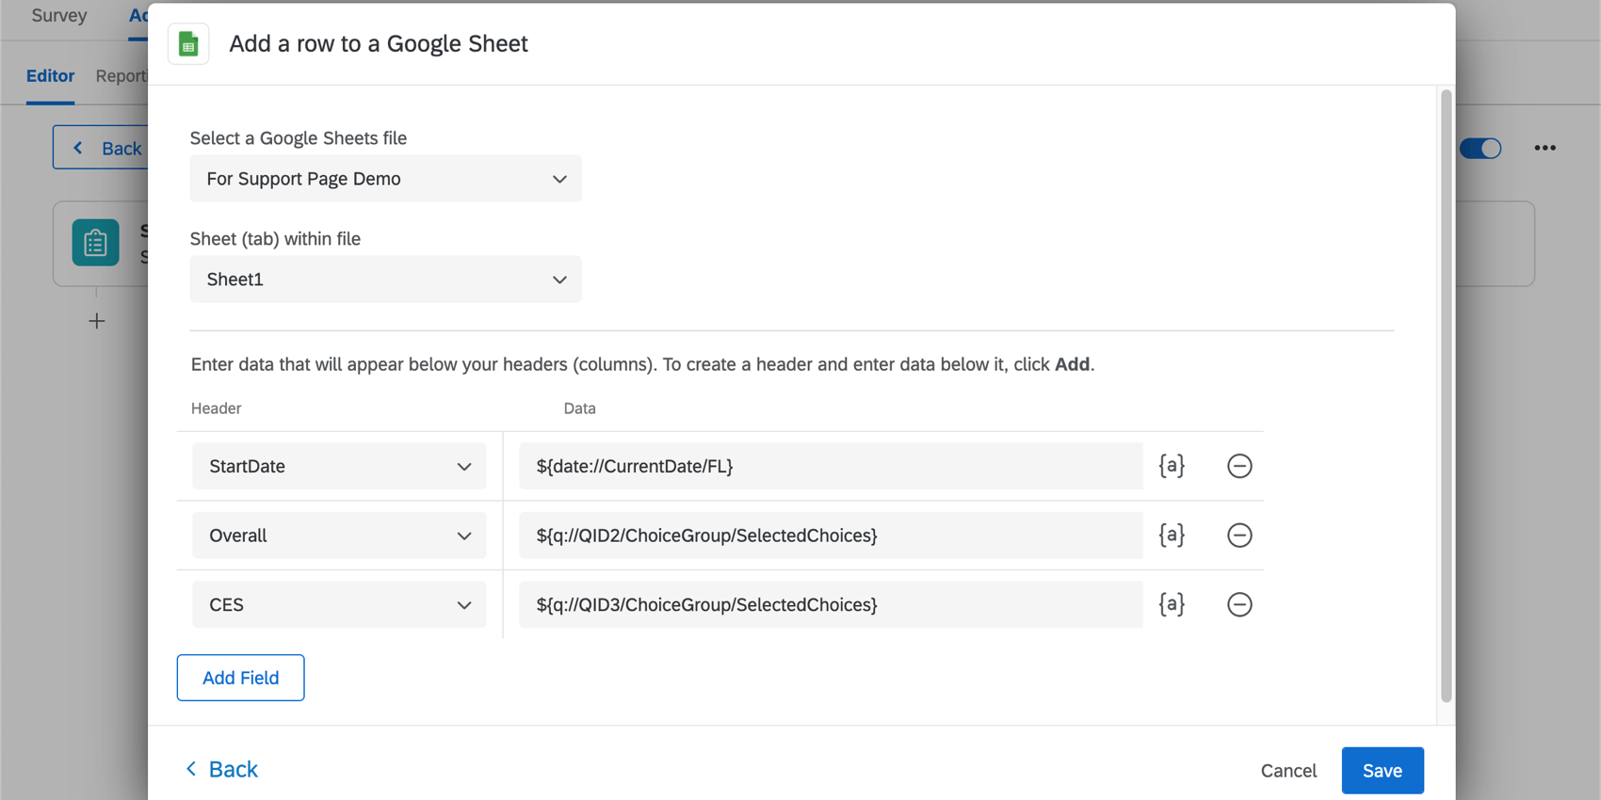Insert piped text for CES row
The width and height of the screenshot is (1601, 800).
[1172, 604]
